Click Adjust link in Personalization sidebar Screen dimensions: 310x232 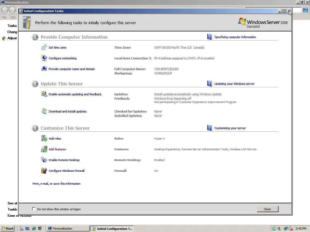click(x=12, y=38)
